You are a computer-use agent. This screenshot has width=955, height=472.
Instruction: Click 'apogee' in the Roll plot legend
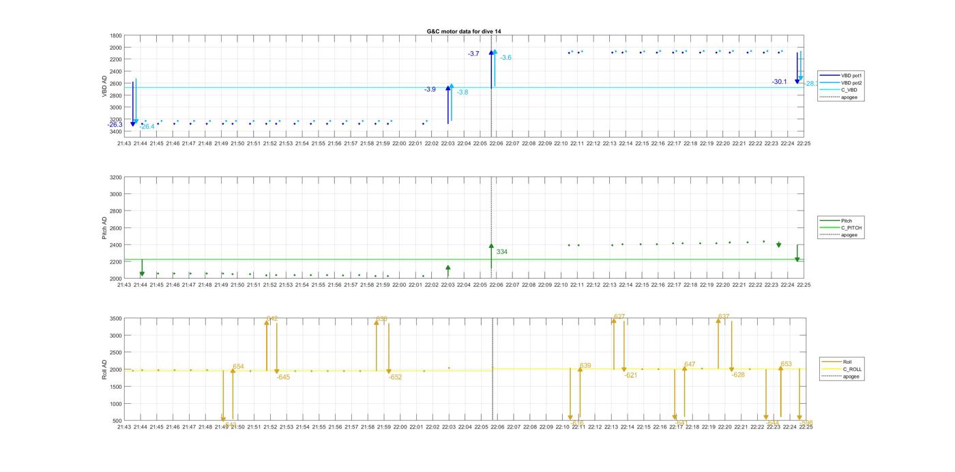point(851,376)
